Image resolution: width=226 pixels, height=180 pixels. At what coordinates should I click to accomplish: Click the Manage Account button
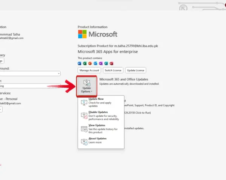pyautogui.click(x=89, y=70)
